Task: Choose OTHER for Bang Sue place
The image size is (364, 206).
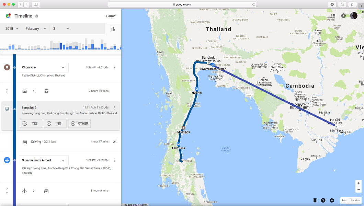Action: point(79,124)
